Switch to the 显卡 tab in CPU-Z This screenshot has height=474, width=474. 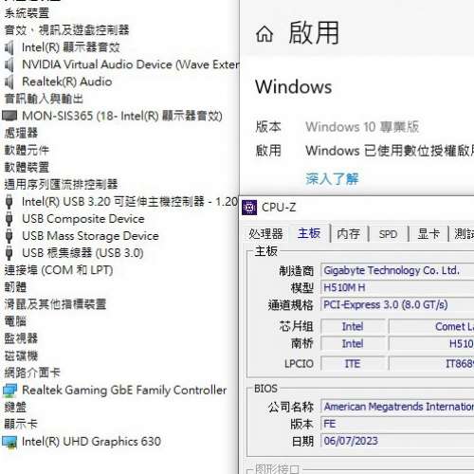[x=428, y=234]
